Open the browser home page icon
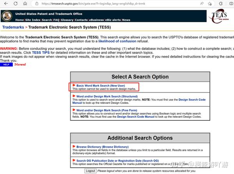Screen dimensions: 234x174 coord(25,3)
